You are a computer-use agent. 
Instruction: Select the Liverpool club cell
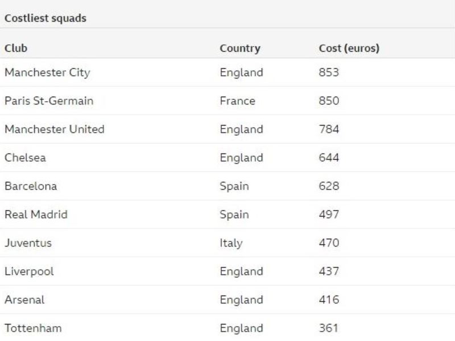pyautogui.click(x=29, y=271)
